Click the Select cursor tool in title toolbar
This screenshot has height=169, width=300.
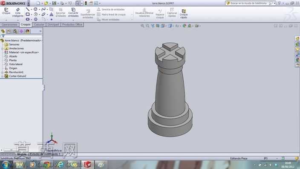(x=78, y=3)
